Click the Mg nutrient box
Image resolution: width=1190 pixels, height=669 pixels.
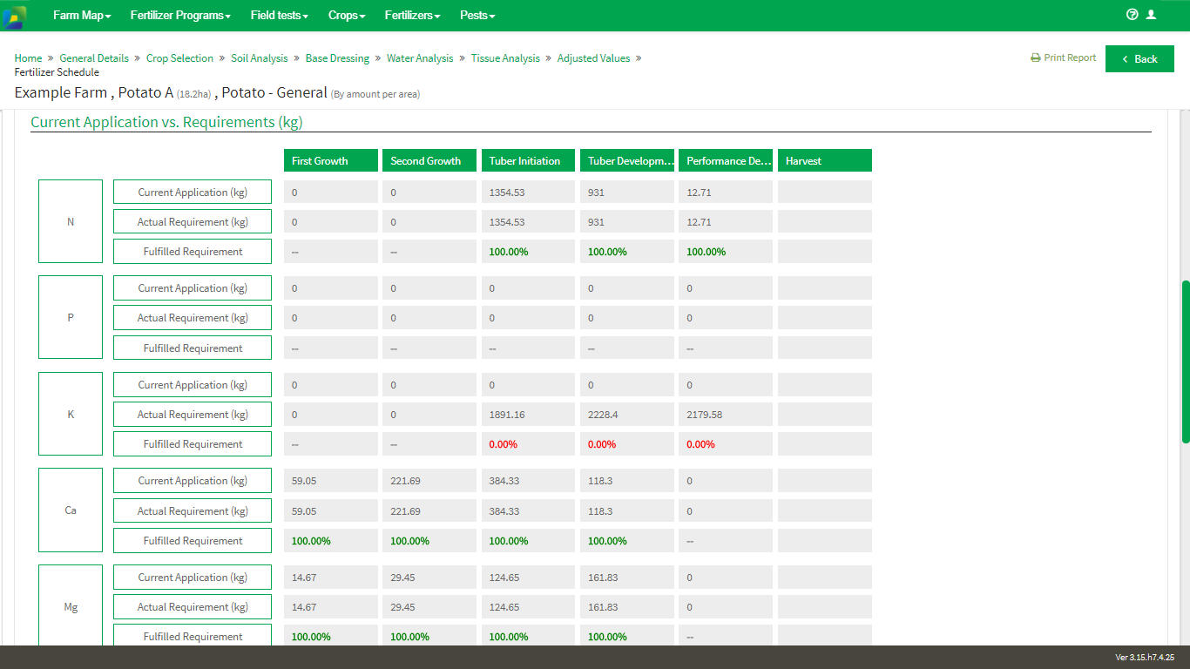tap(71, 606)
